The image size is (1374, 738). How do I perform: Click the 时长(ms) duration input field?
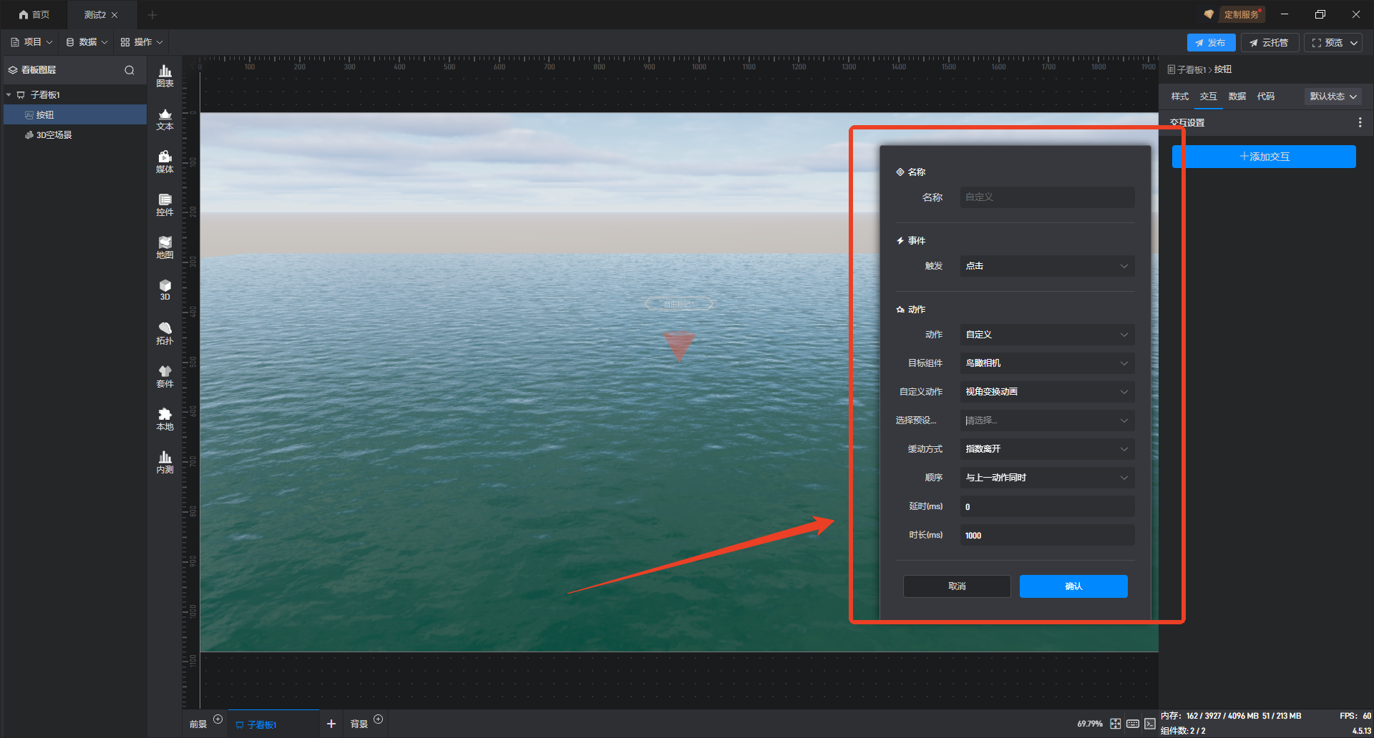coord(1046,536)
